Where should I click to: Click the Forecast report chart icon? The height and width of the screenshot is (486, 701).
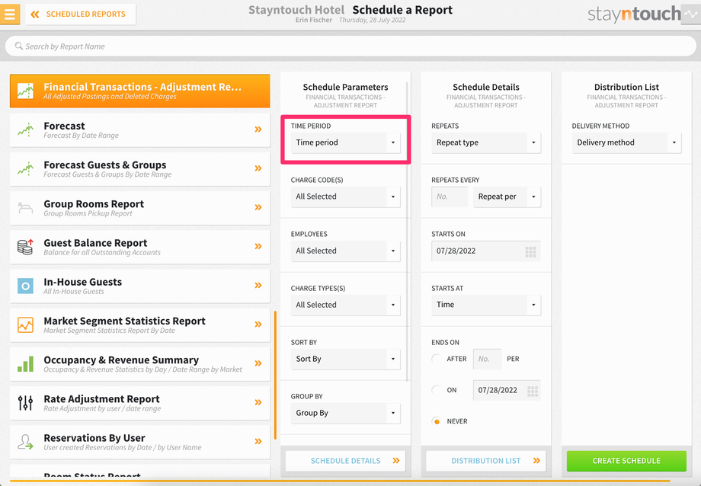(x=25, y=129)
